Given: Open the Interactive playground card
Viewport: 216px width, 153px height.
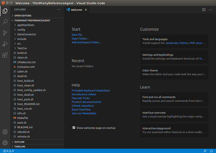Looking at the screenshot, I should coord(174,130).
